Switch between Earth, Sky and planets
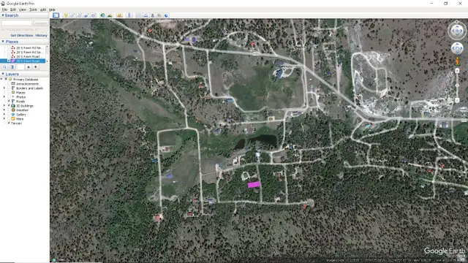Viewport: 468px width, 263px height. pyautogui.click(x=119, y=15)
